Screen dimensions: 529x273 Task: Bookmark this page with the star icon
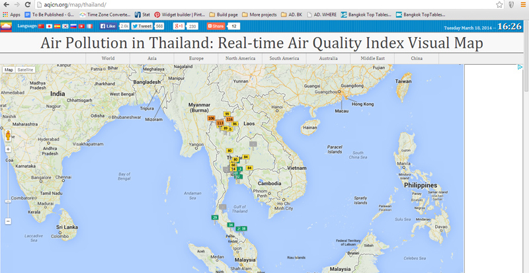click(x=499, y=5)
